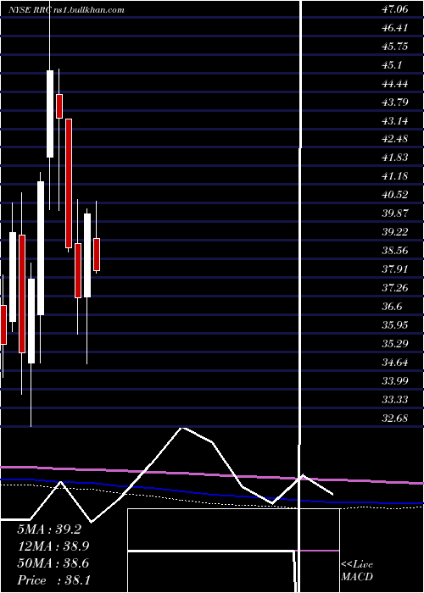Click the 37.91 price axis label
The image size is (424, 593).
coord(395,269)
